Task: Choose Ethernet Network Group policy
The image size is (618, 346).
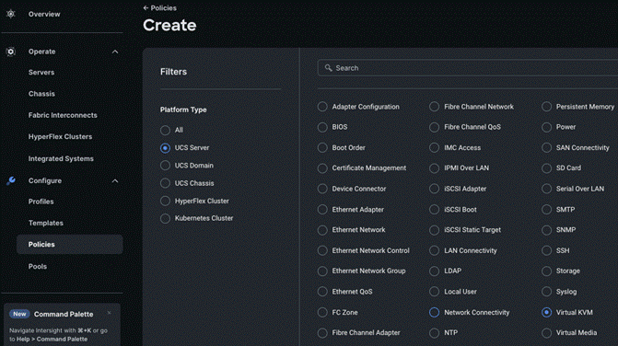Action: coord(322,271)
